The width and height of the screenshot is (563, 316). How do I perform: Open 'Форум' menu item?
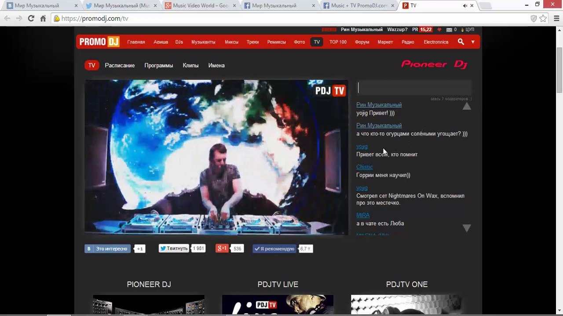point(362,42)
